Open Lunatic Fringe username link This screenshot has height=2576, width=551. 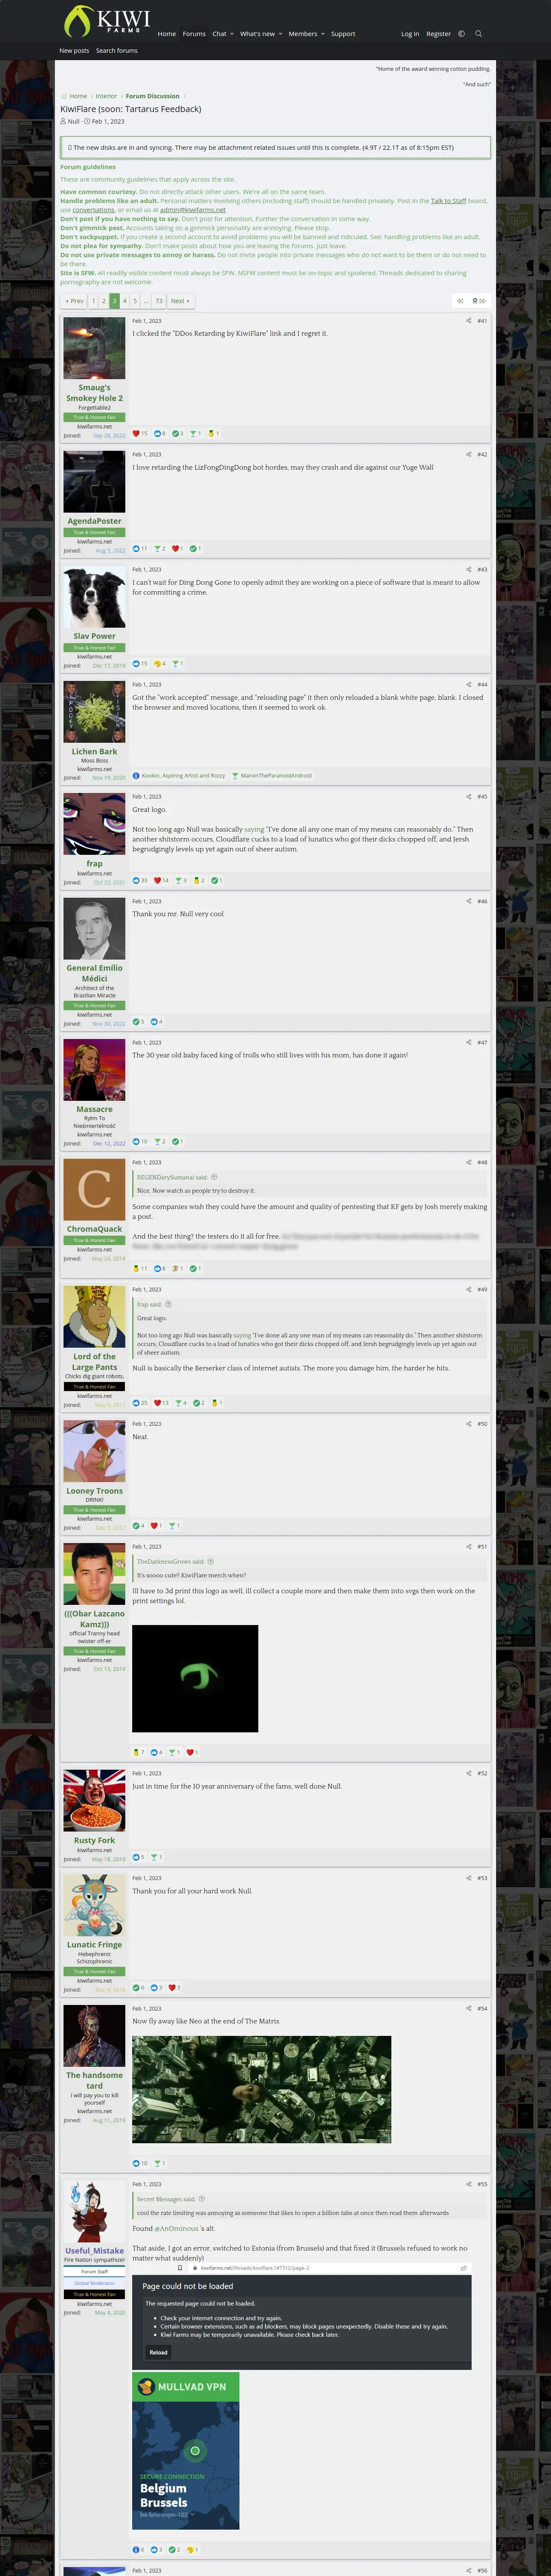[x=94, y=1945]
